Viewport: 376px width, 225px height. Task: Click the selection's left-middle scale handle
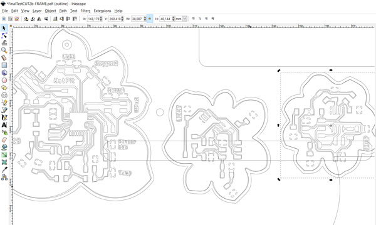coord(278,125)
